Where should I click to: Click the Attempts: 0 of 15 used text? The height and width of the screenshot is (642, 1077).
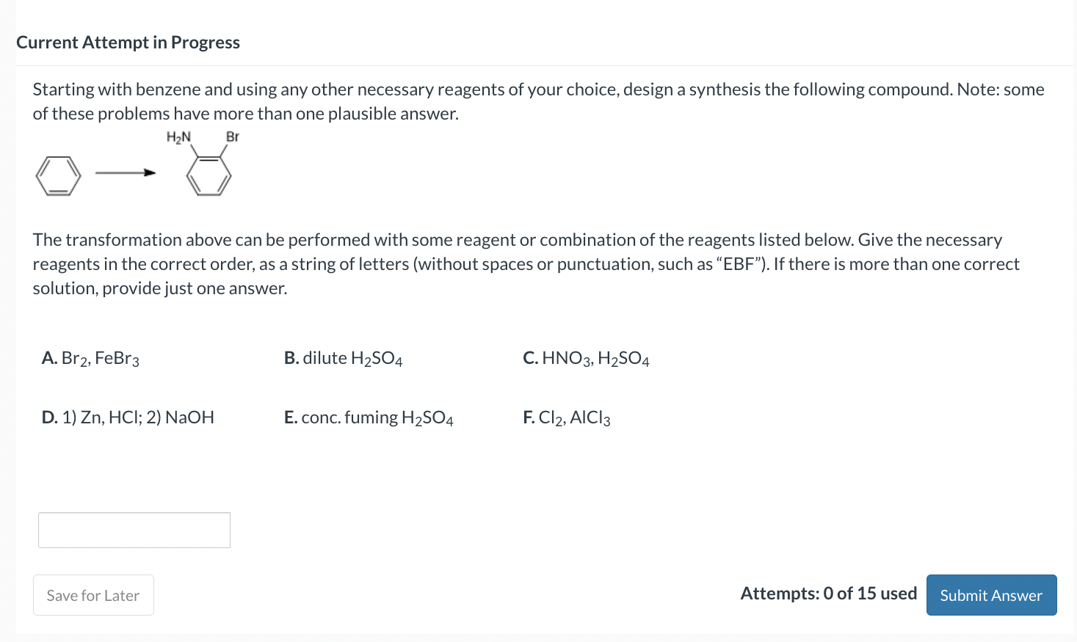coord(828,593)
